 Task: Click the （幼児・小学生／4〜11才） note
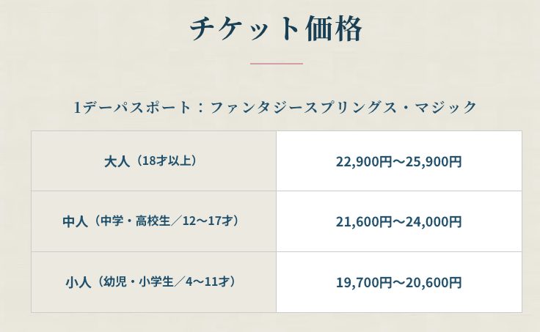point(167,281)
